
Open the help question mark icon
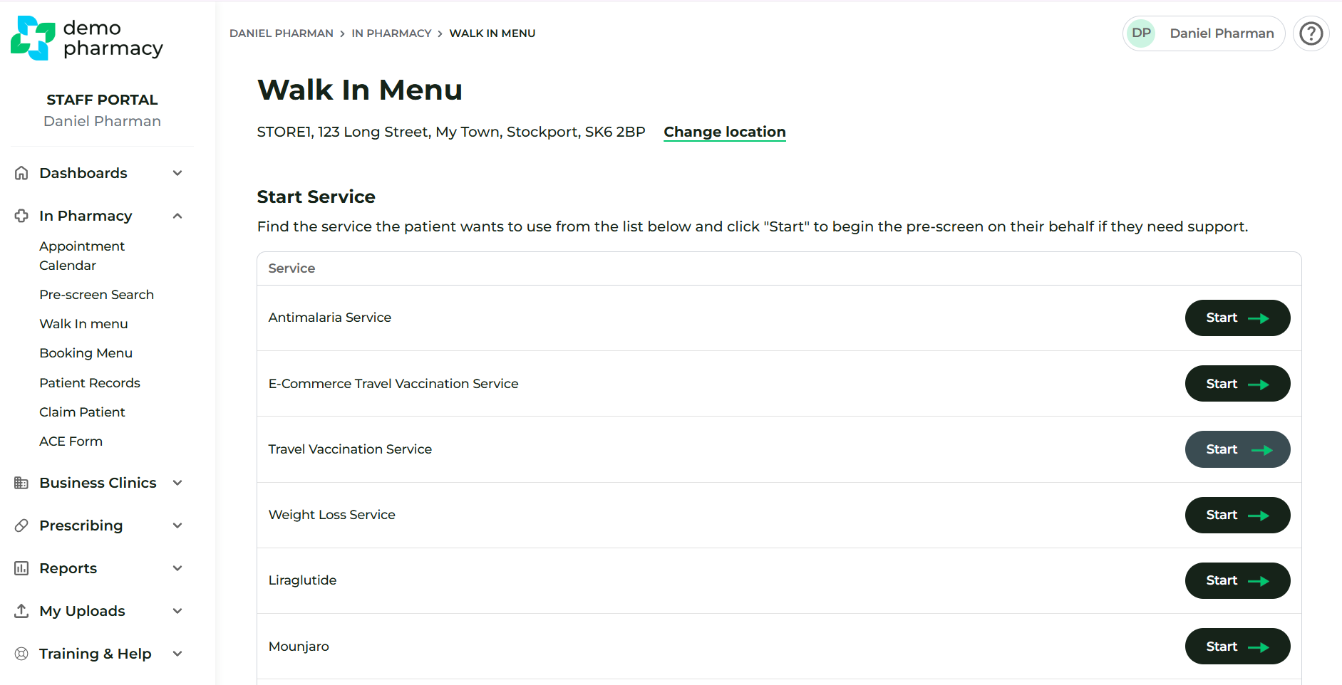[x=1311, y=33]
